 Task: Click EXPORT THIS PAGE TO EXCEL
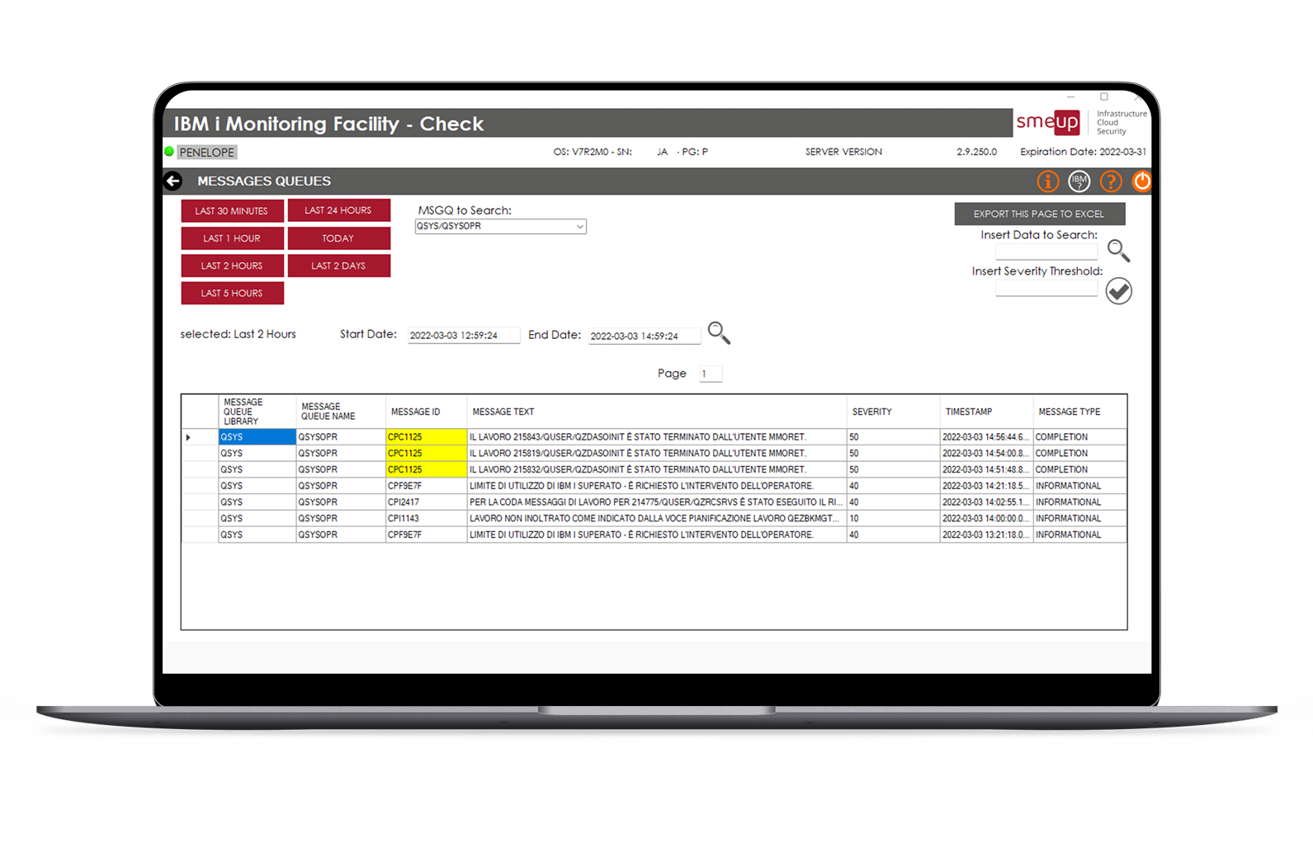tap(1039, 214)
